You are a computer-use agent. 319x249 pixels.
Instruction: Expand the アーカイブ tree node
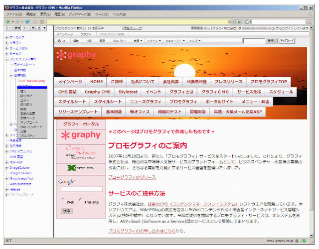click(x=6, y=37)
